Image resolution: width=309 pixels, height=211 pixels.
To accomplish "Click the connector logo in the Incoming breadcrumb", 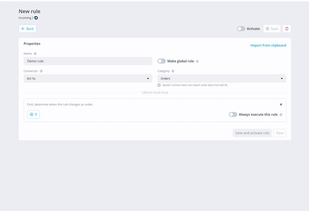I will click(x=36, y=18).
